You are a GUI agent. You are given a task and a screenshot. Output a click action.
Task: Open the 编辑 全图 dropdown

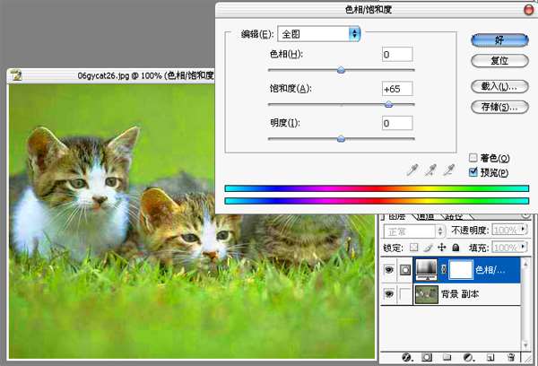click(318, 34)
